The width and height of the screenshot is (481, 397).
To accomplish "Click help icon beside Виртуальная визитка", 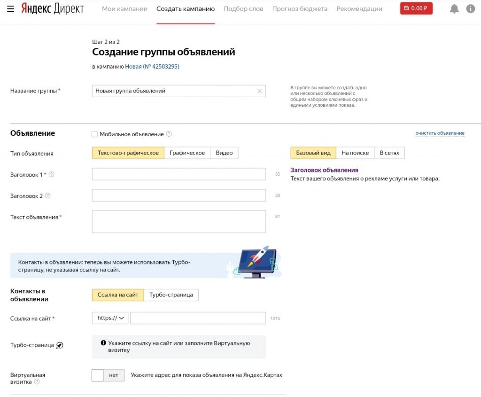I will (37, 382).
